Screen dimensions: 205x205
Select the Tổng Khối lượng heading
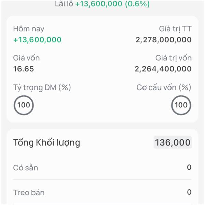pos(46,142)
